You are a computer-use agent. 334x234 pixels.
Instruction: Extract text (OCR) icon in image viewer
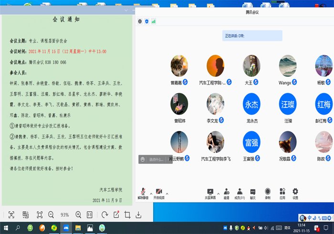click(11, 214)
